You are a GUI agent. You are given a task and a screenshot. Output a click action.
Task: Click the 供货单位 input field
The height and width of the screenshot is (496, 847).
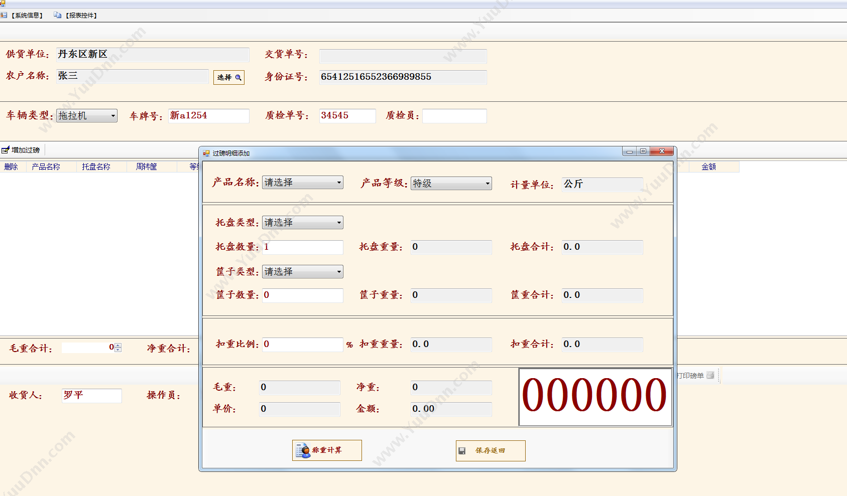153,55
